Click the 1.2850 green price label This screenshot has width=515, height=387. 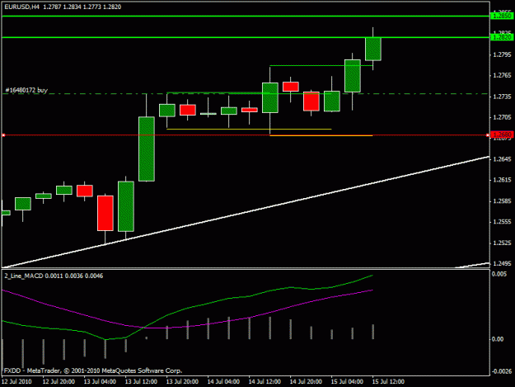tap(502, 16)
